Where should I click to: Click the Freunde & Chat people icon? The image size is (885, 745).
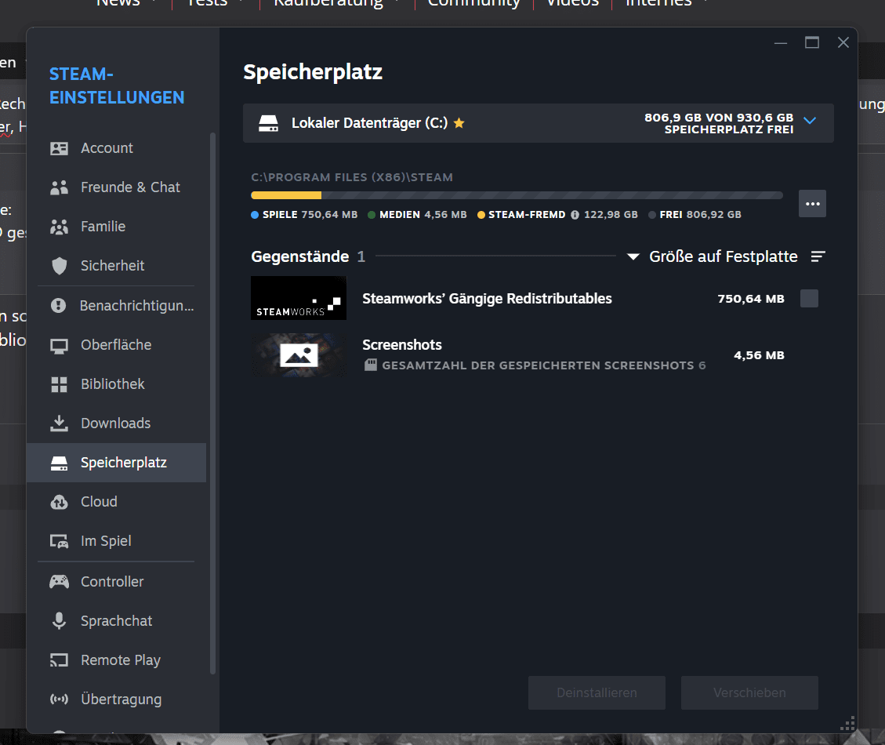60,187
